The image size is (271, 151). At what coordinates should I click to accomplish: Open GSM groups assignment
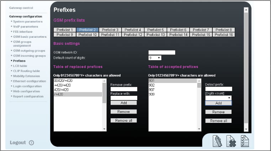click(x=22, y=44)
